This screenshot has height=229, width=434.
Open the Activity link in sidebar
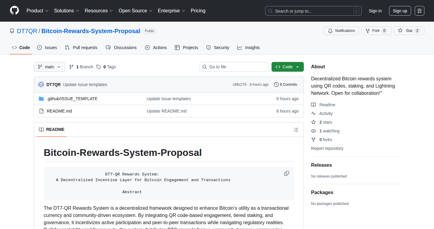tap(322, 113)
